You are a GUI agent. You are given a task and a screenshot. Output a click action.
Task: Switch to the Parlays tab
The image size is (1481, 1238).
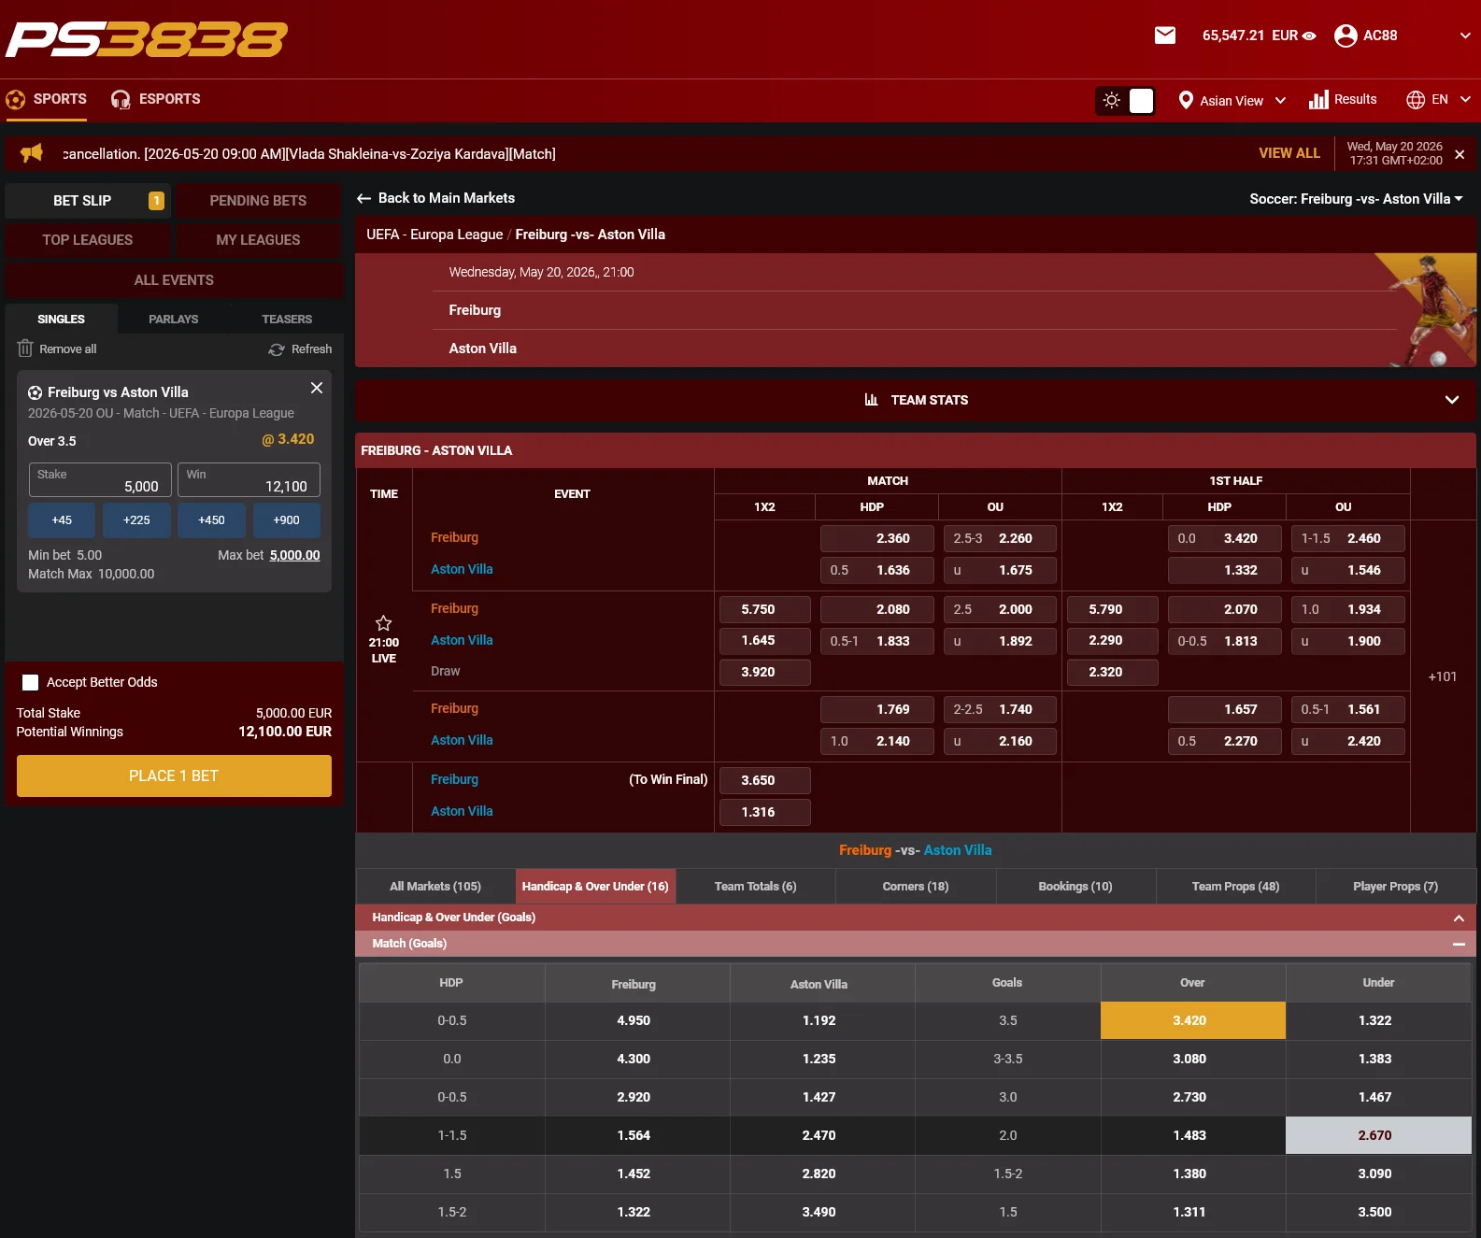point(174,320)
